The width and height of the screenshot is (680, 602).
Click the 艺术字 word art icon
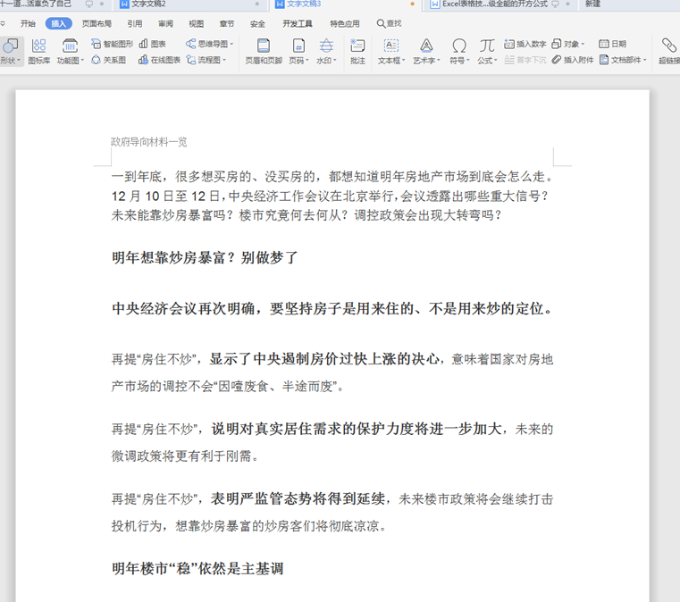[x=426, y=46]
